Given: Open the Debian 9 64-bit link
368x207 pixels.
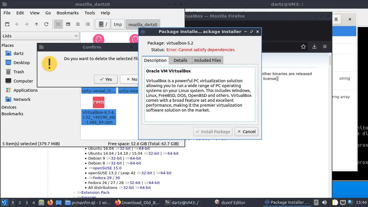Looking at the screenshot, I should (135, 158).
